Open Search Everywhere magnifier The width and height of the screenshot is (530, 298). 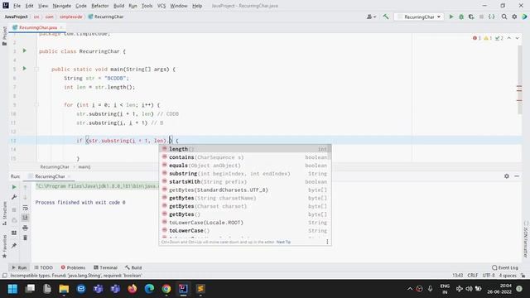504,17
